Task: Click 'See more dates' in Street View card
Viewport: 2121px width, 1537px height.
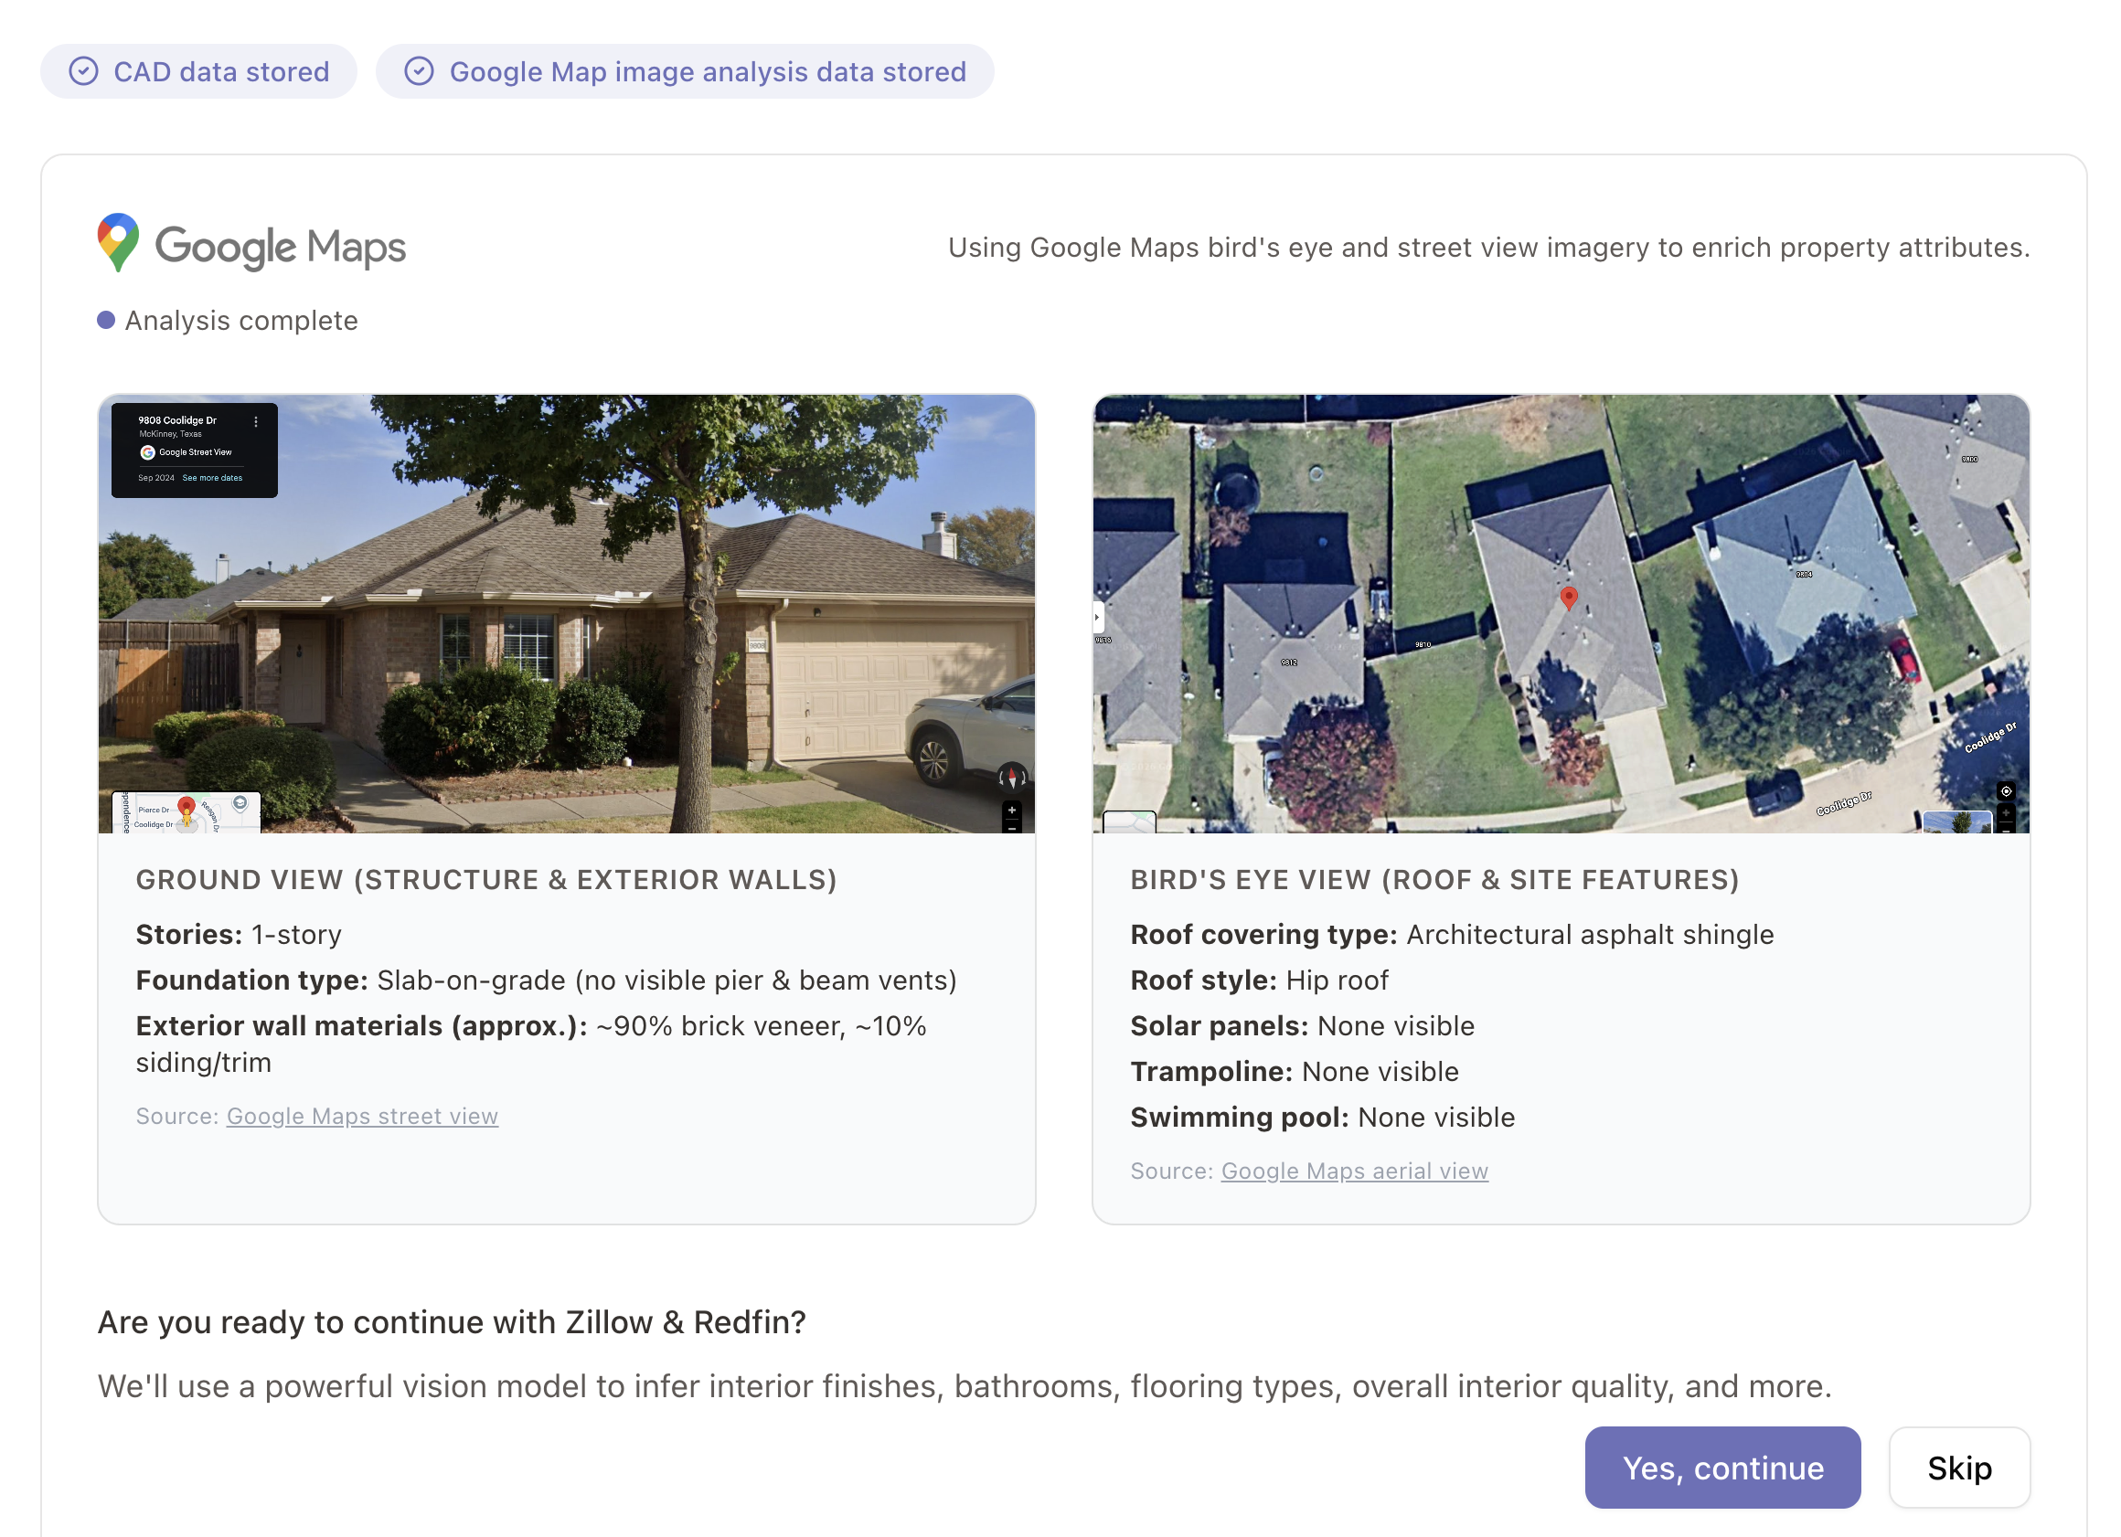Action: (x=212, y=478)
